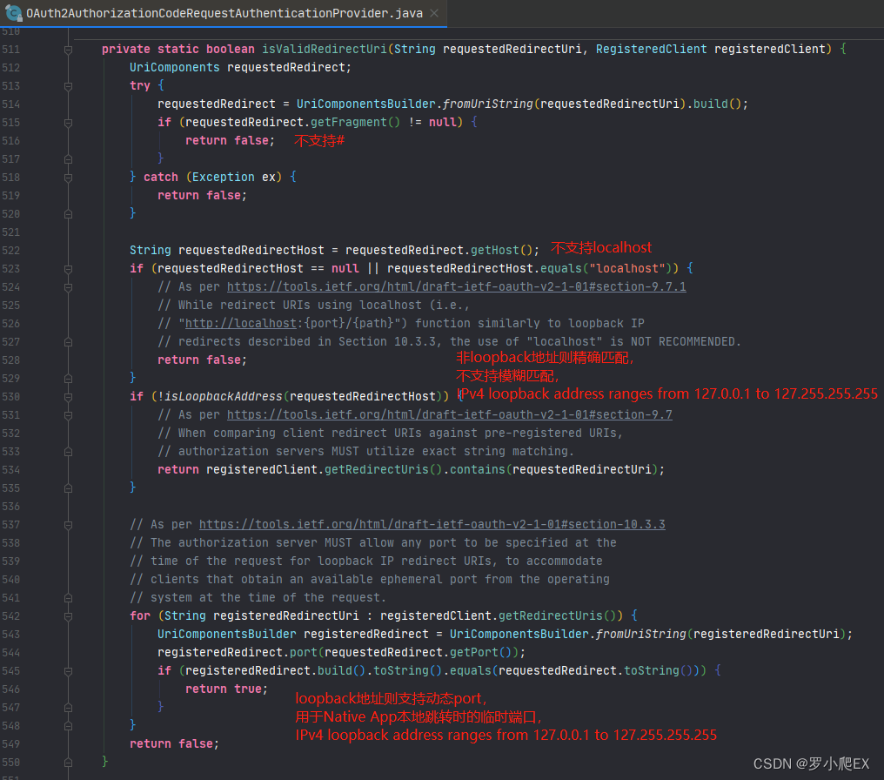
Task: Click getRedirectUris() on line 534
Action: point(384,469)
